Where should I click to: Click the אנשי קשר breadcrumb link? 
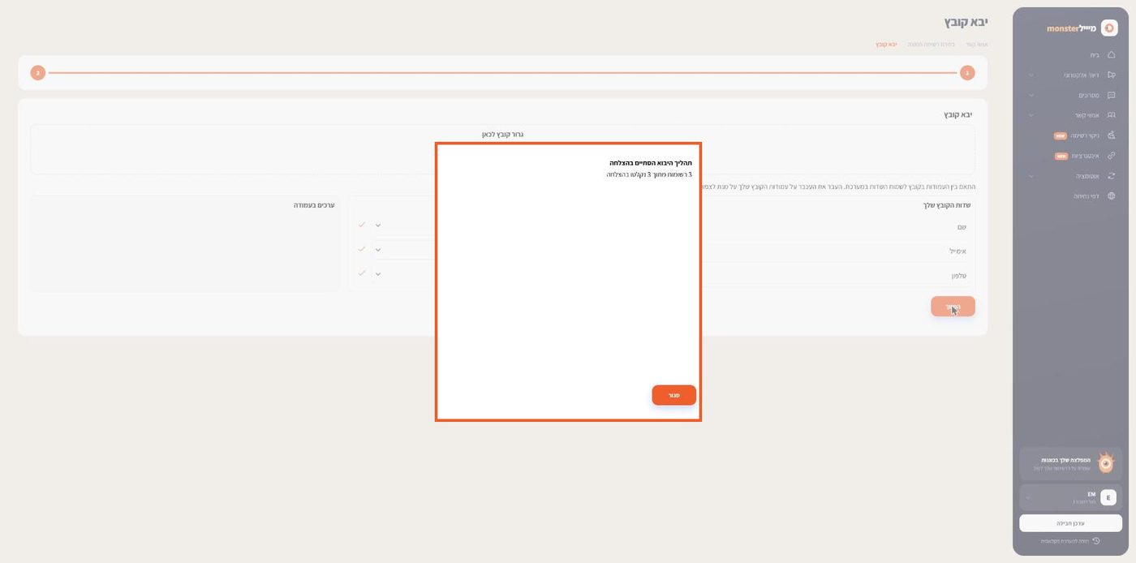(x=977, y=45)
